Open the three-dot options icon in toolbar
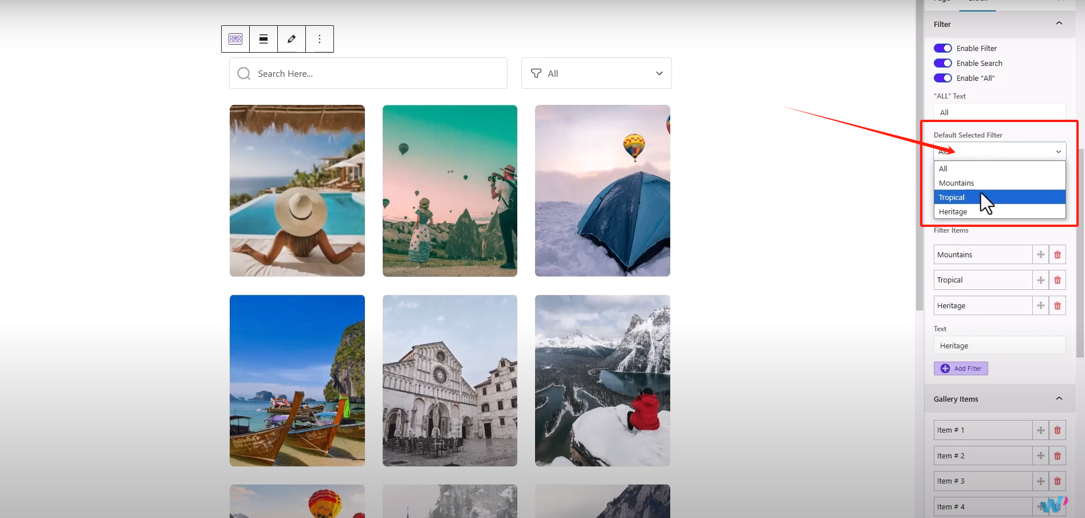Screen dimensions: 1085x518 (319, 38)
